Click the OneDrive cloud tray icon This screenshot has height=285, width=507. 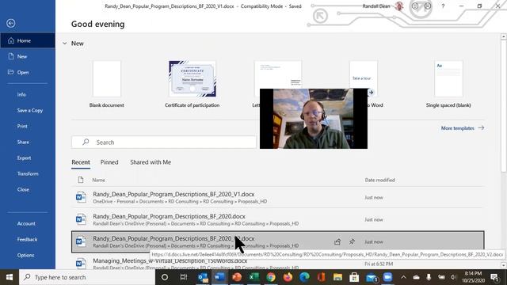[x=416, y=277]
